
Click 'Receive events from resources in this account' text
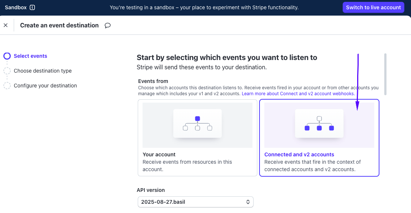pos(187,166)
